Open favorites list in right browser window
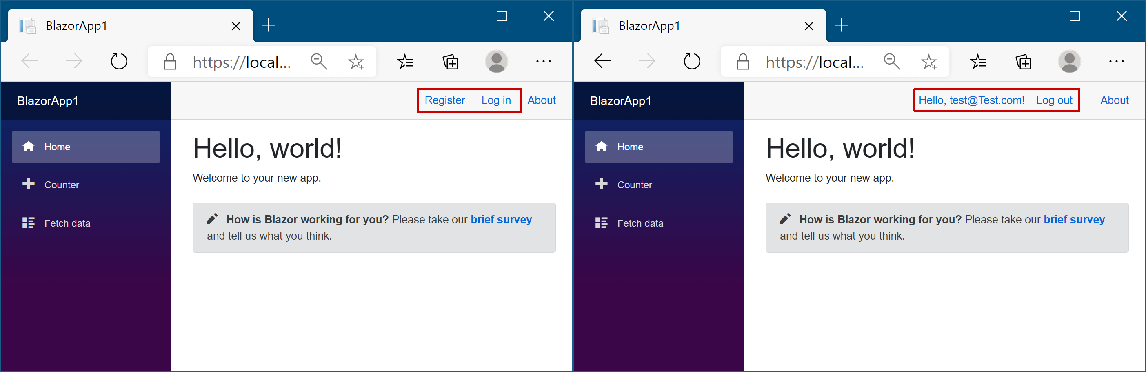The image size is (1146, 372). (978, 61)
